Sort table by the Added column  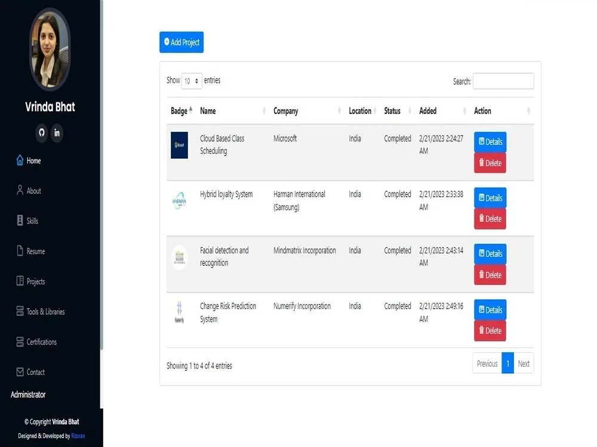427,111
